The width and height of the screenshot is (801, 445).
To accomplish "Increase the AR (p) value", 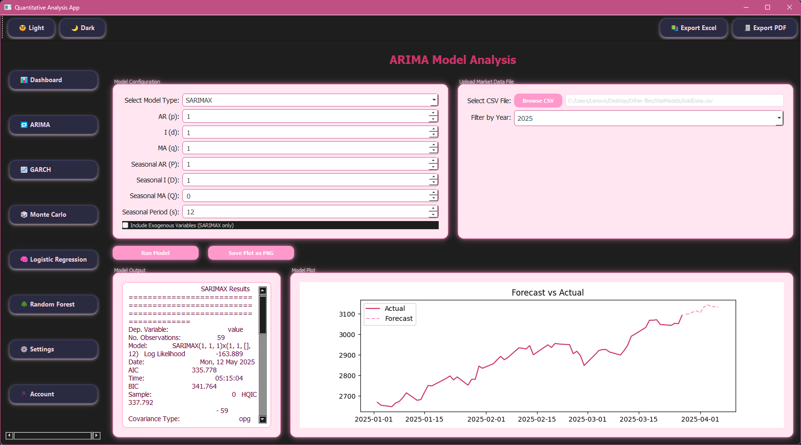I will [x=433, y=114].
